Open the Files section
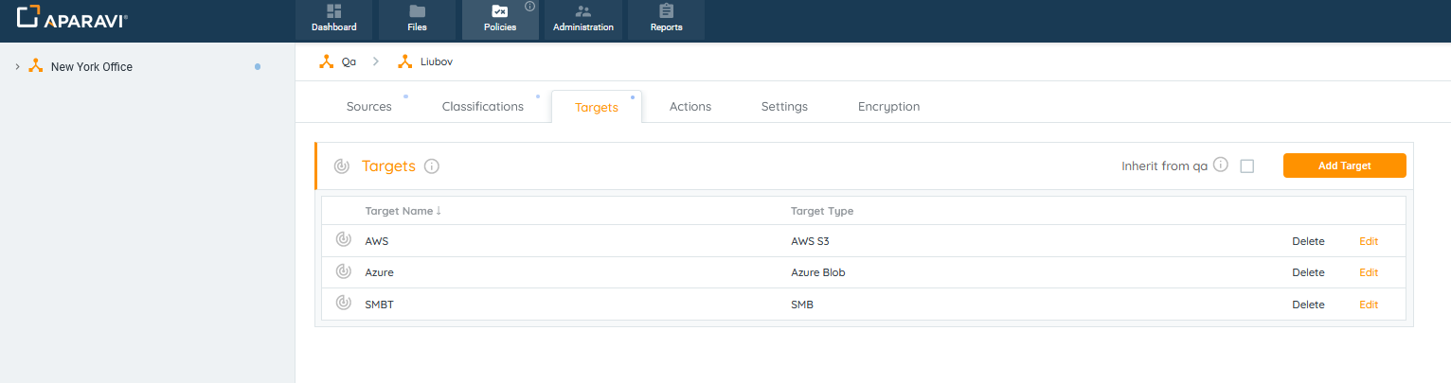The height and width of the screenshot is (383, 1451). [x=417, y=11]
